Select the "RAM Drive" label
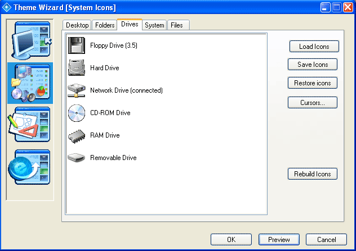The height and width of the screenshot is (251, 356). (x=105, y=135)
